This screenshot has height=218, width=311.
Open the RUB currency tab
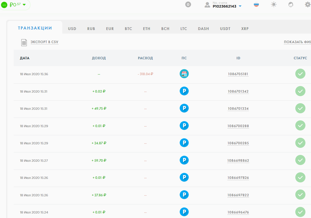point(91,29)
